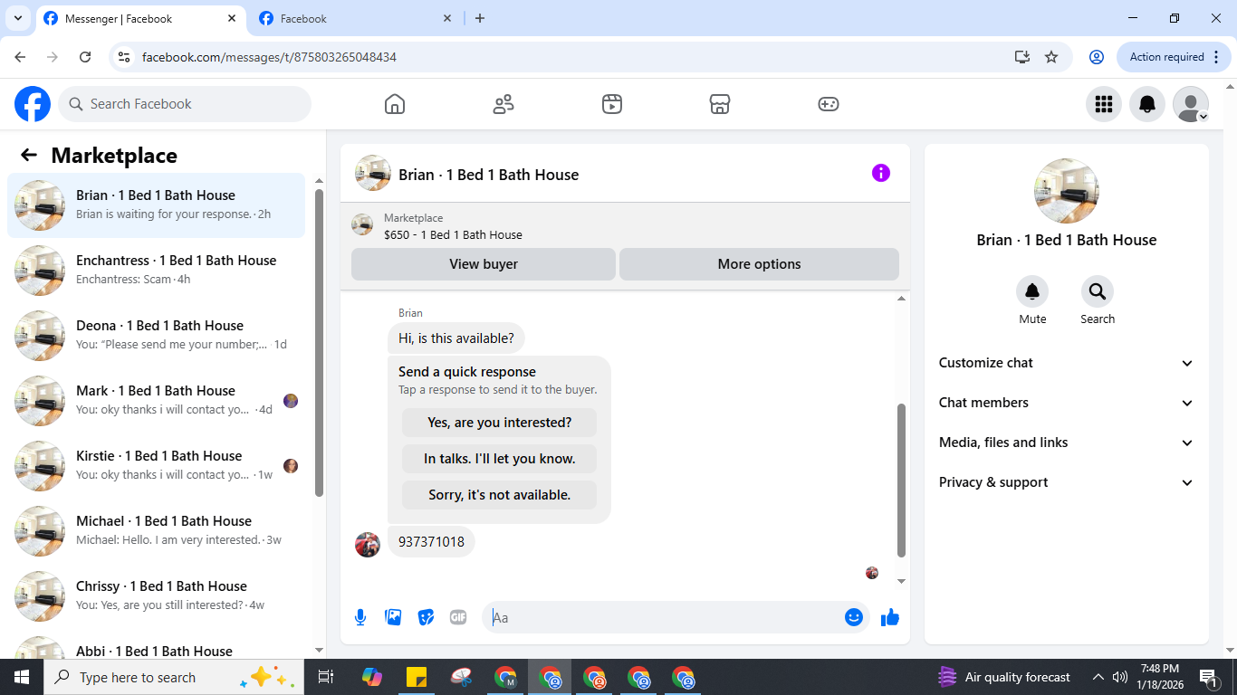Open the Chrissy conversation
The image size is (1237, 695).
tap(157, 596)
